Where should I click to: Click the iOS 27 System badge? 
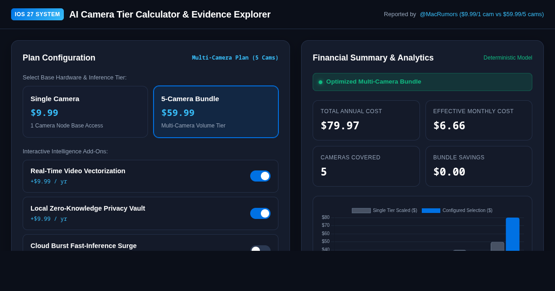[37, 14]
